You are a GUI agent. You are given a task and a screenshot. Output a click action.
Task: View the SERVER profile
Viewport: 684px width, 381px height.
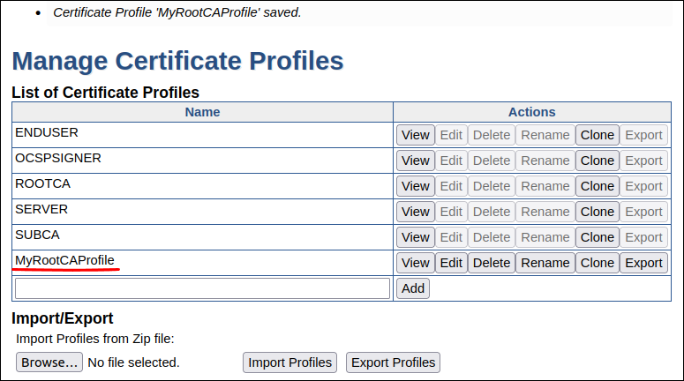point(415,212)
